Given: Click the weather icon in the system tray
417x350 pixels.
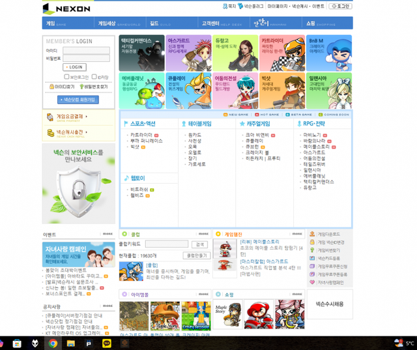Looking at the screenshot, I should [x=397, y=343].
